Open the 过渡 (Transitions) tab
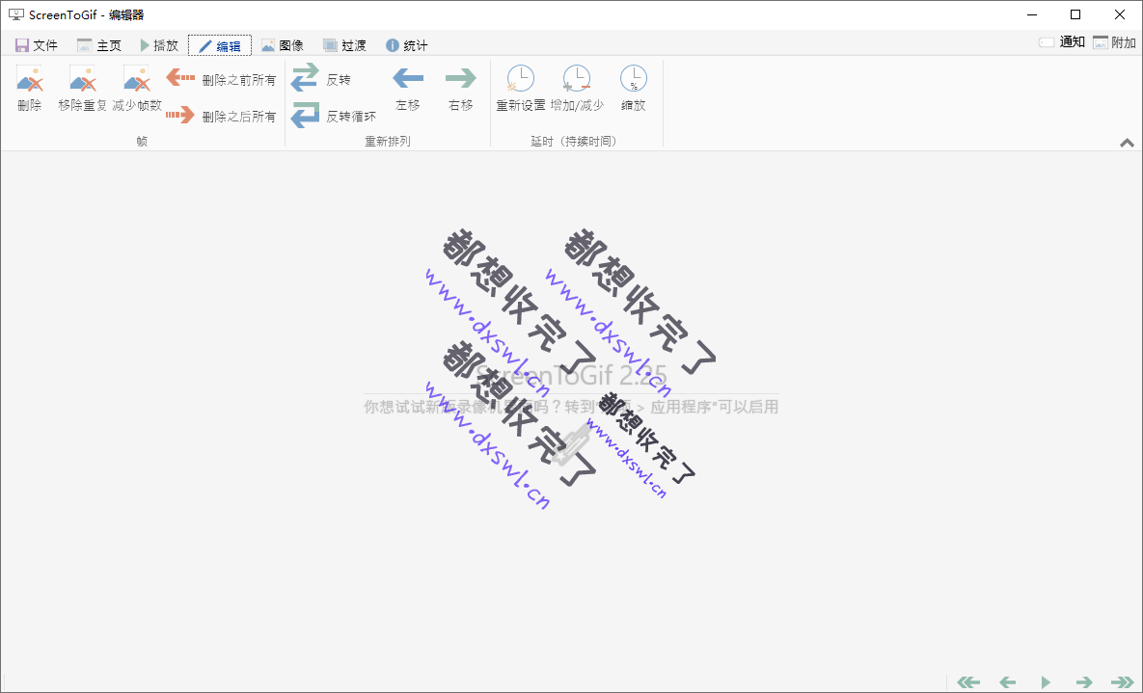The image size is (1143, 693). [x=344, y=45]
